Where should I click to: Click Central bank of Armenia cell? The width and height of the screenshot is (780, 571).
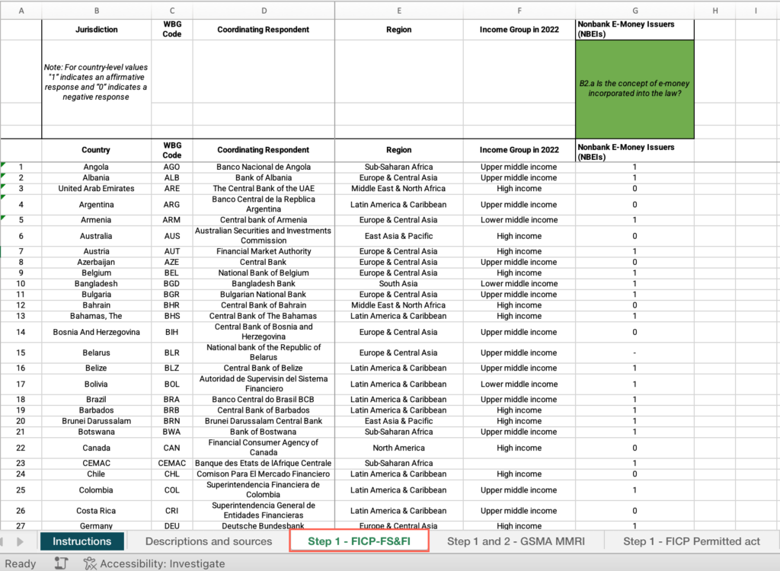click(x=264, y=220)
